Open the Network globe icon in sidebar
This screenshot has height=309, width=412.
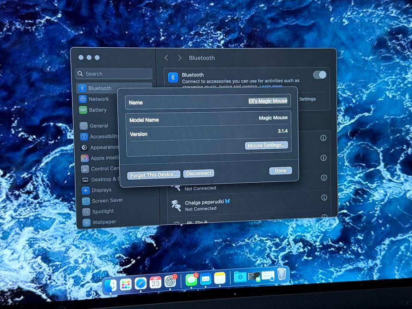(83, 99)
